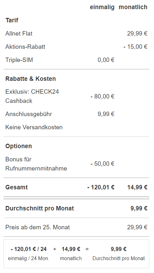This screenshot has height=273, width=154.
Task: Click the 'Rabatte & Kosten' heading
Action: click(x=31, y=79)
